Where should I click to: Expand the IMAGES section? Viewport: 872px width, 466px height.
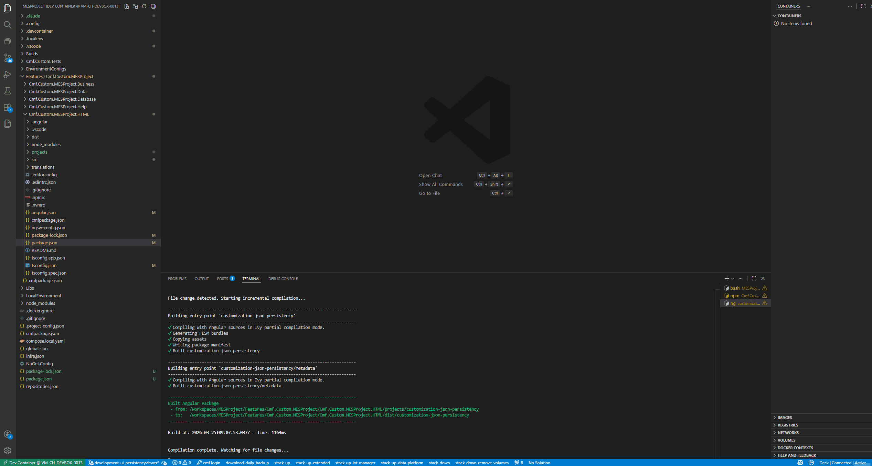(x=785, y=418)
